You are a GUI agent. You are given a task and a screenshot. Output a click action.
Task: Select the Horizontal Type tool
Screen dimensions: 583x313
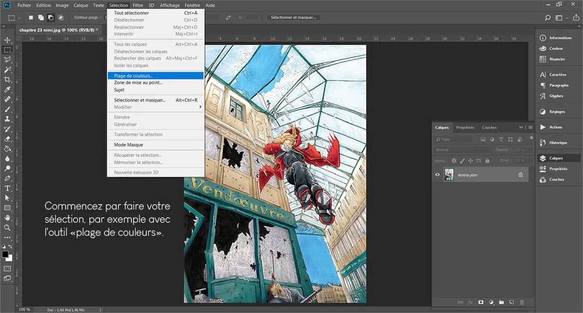pyautogui.click(x=7, y=188)
